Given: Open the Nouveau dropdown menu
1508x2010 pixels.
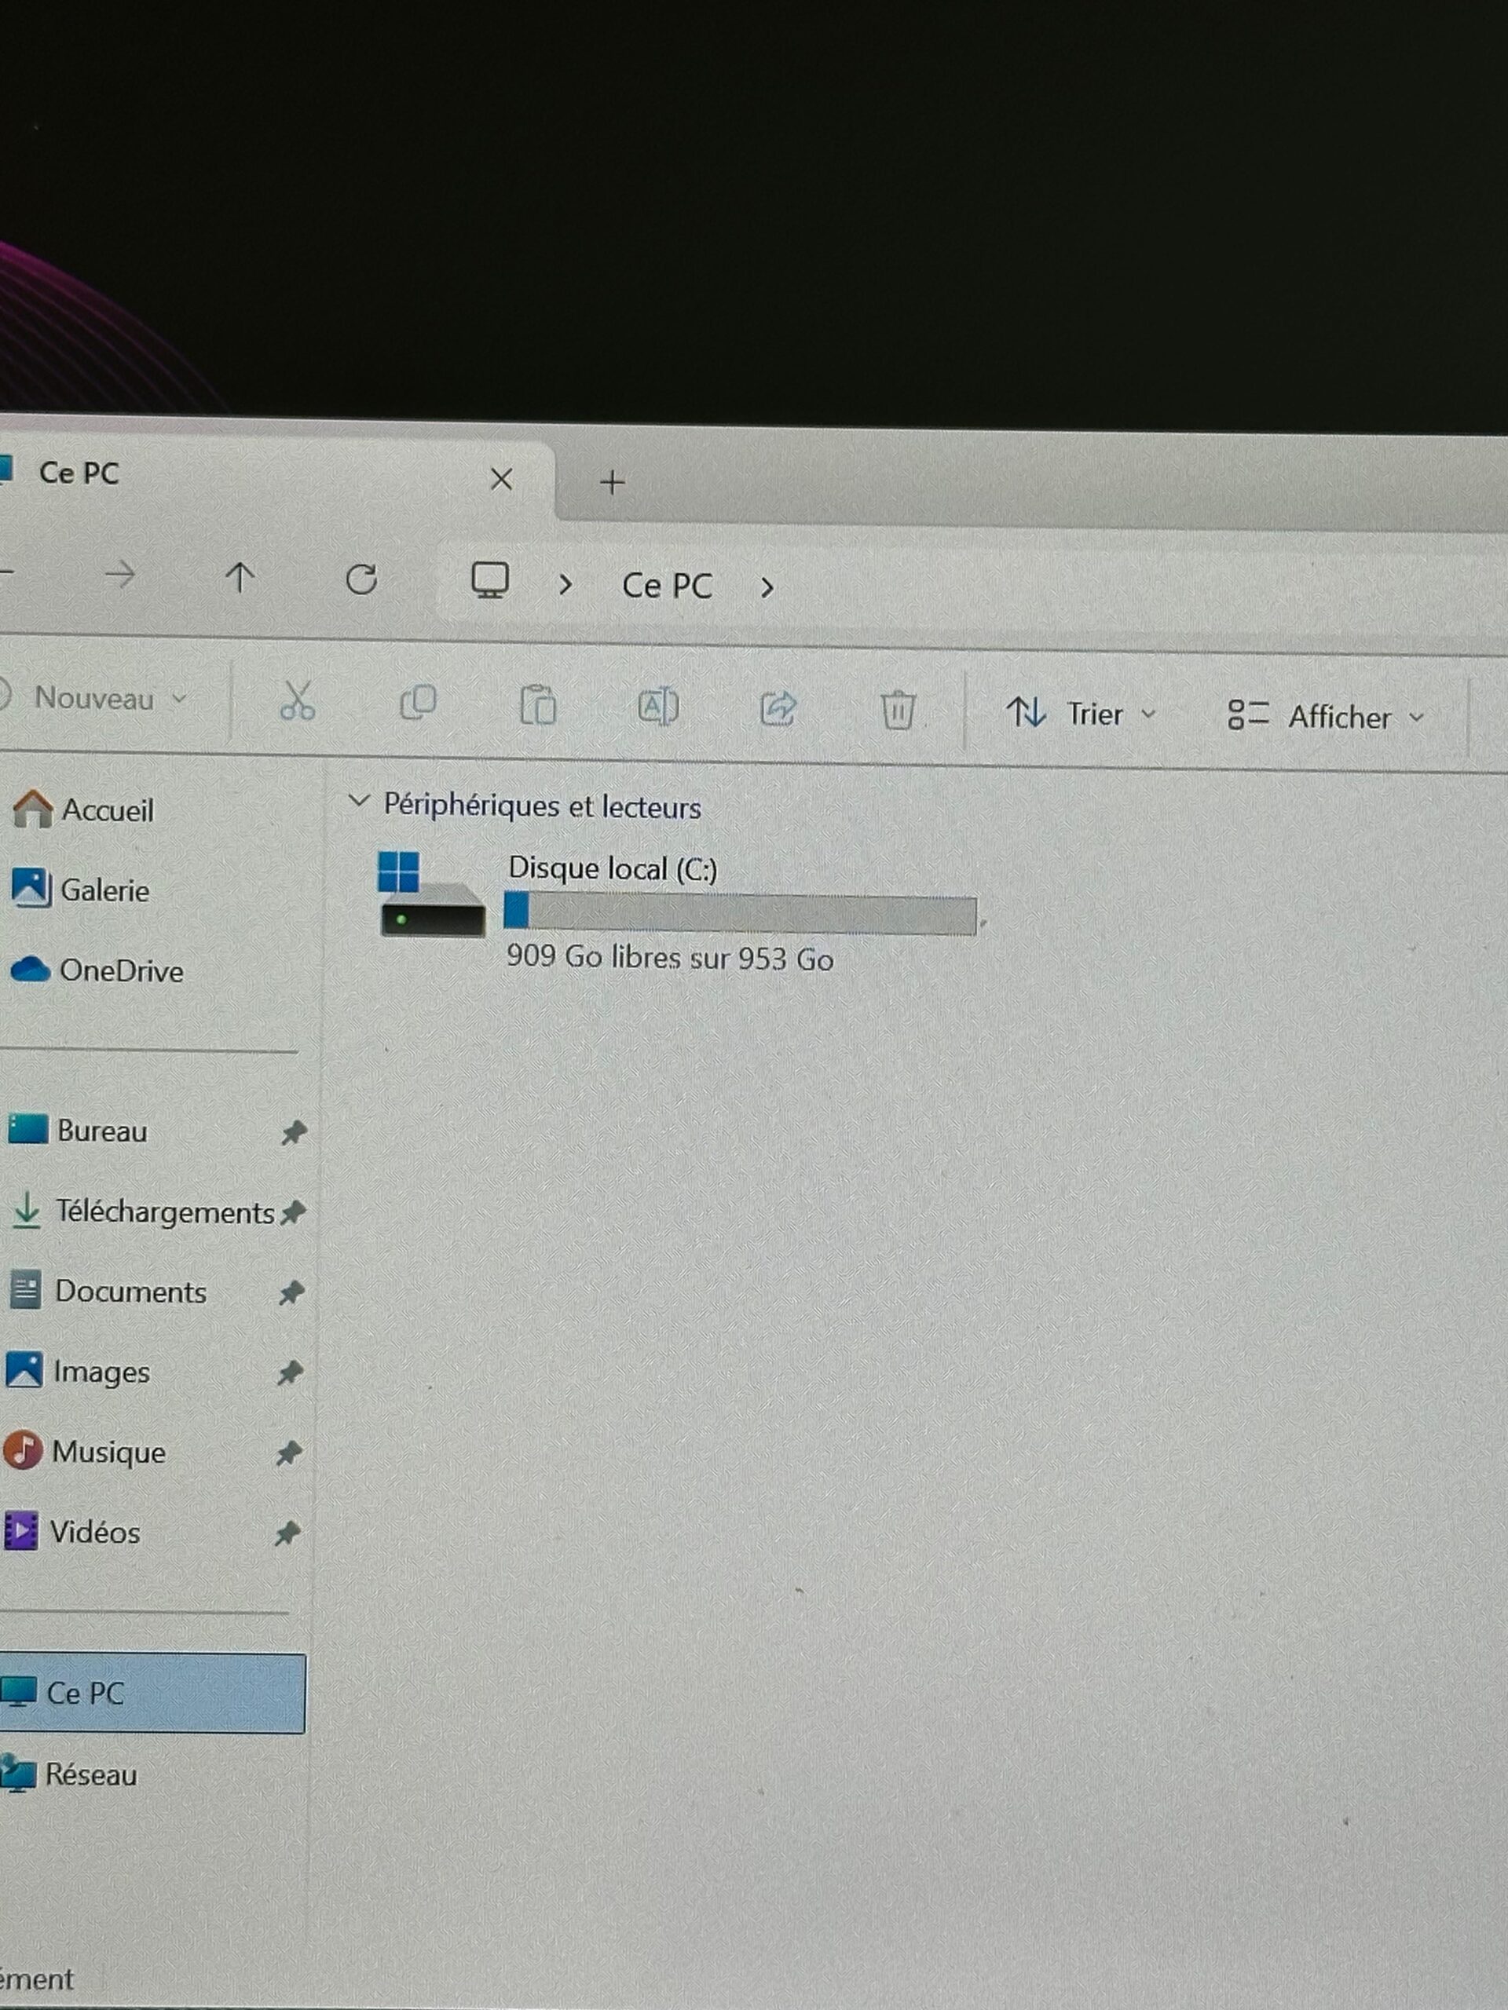Looking at the screenshot, I should tap(94, 698).
